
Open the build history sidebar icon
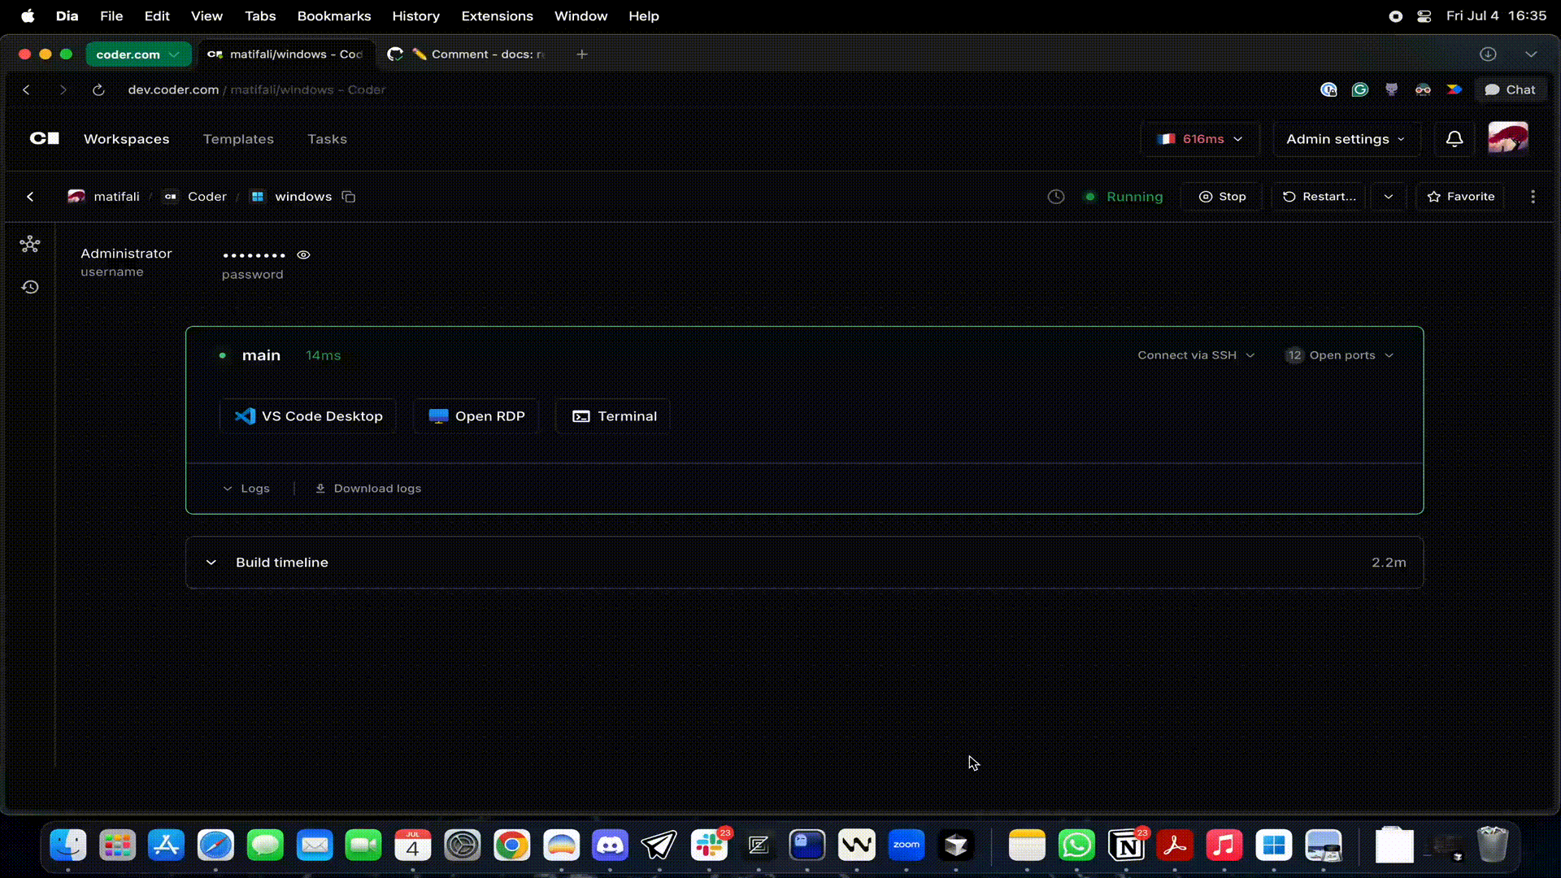tap(30, 287)
